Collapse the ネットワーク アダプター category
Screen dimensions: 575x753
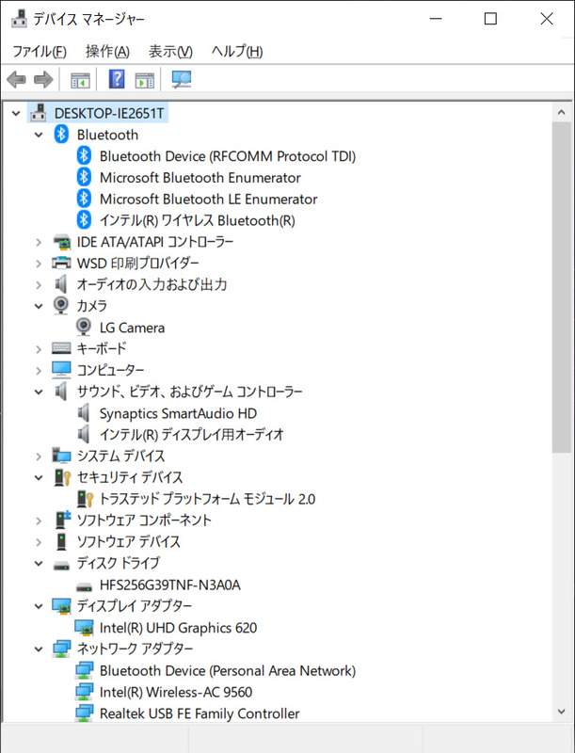pyautogui.click(x=39, y=649)
